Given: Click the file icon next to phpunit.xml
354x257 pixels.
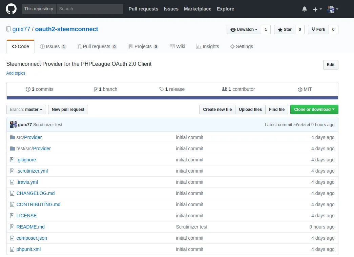Looking at the screenshot, I should point(12,249).
